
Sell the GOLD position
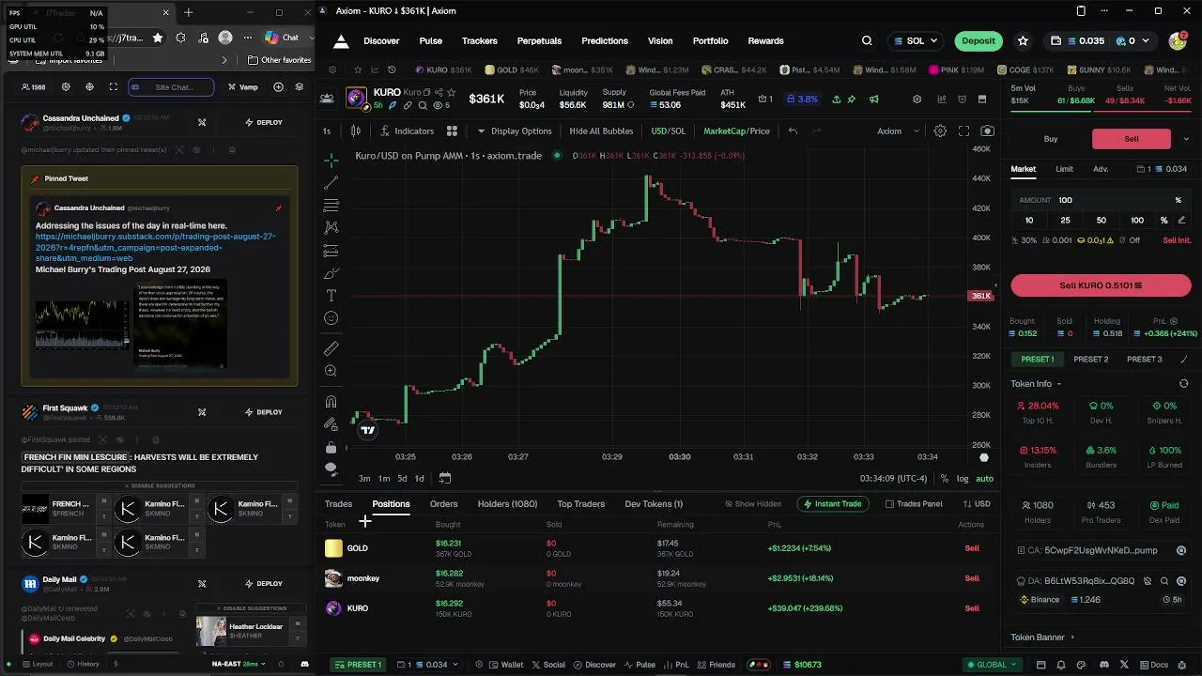[x=972, y=548]
